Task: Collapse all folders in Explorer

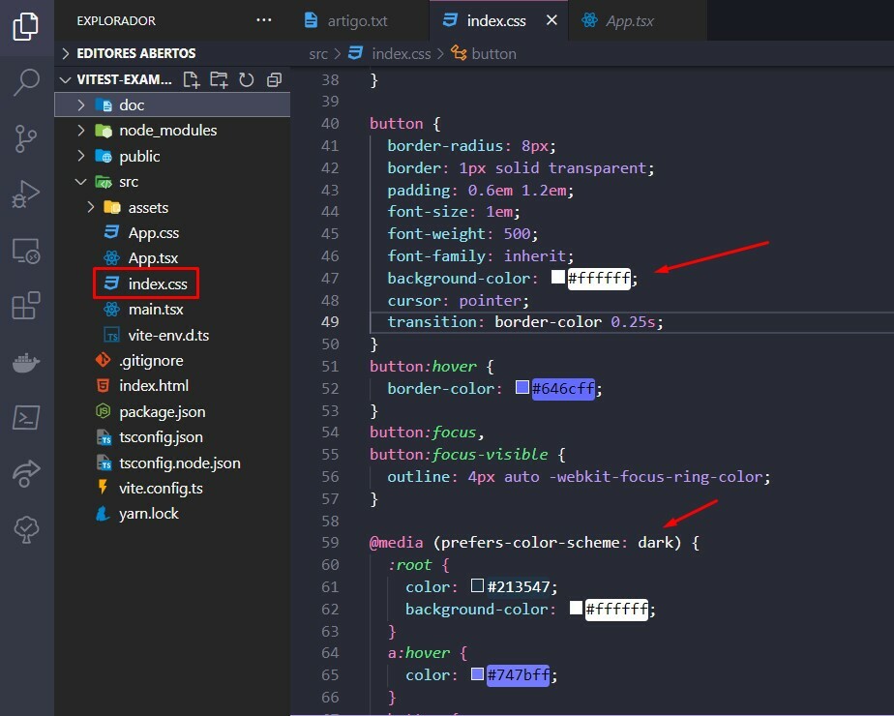Action: 273,79
